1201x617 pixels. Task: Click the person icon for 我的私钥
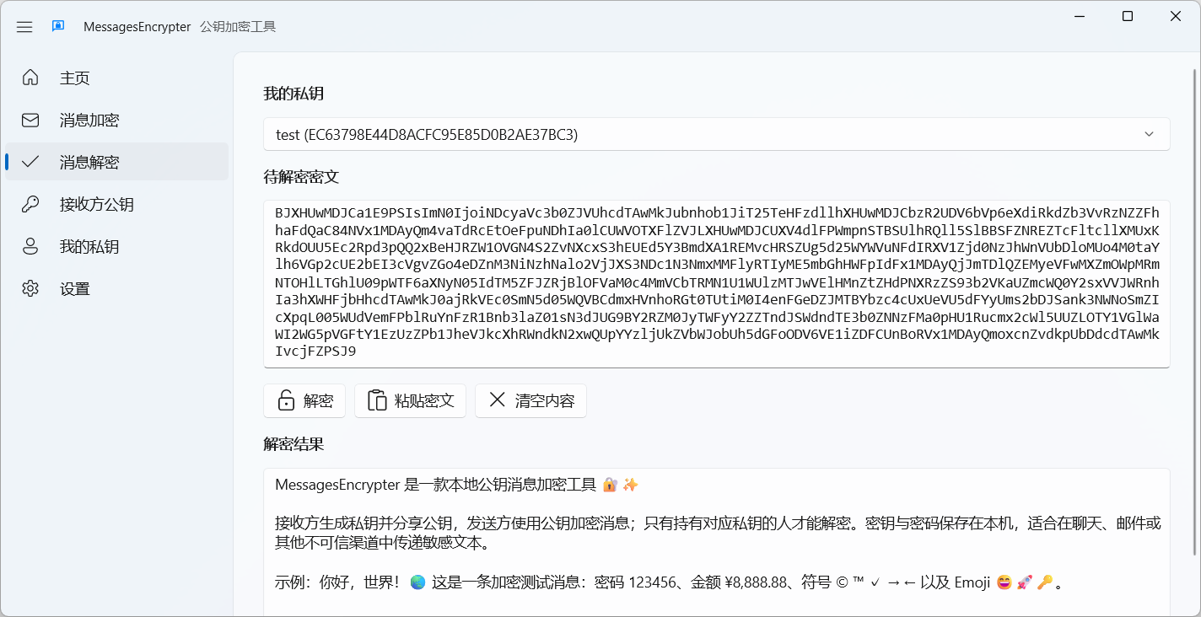point(30,246)
